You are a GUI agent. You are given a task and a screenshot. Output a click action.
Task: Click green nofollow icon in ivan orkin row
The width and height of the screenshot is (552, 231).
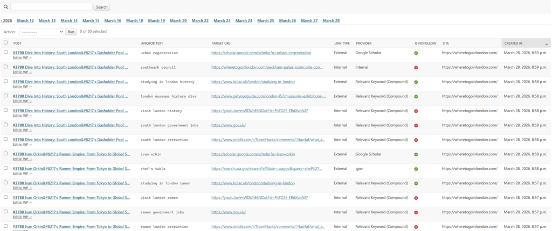416,155
